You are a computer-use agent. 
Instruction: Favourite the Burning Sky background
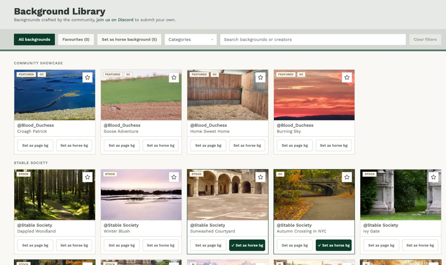(x=347, y=77)
